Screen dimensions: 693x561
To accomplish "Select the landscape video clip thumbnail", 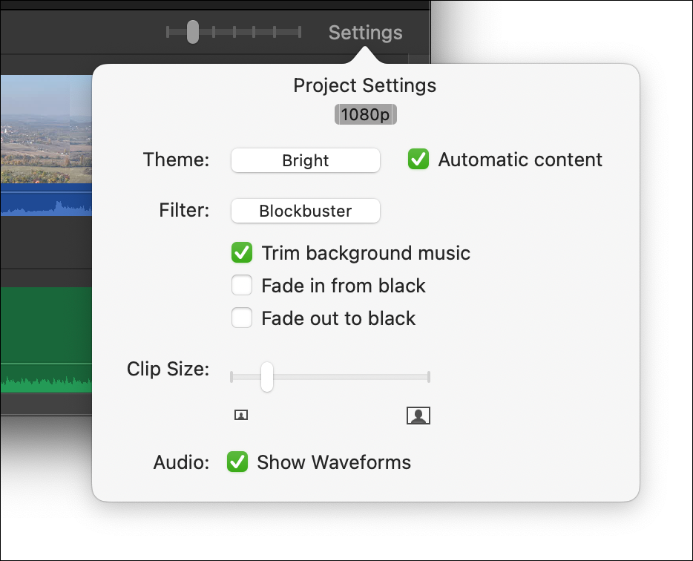I will (46, 129).
